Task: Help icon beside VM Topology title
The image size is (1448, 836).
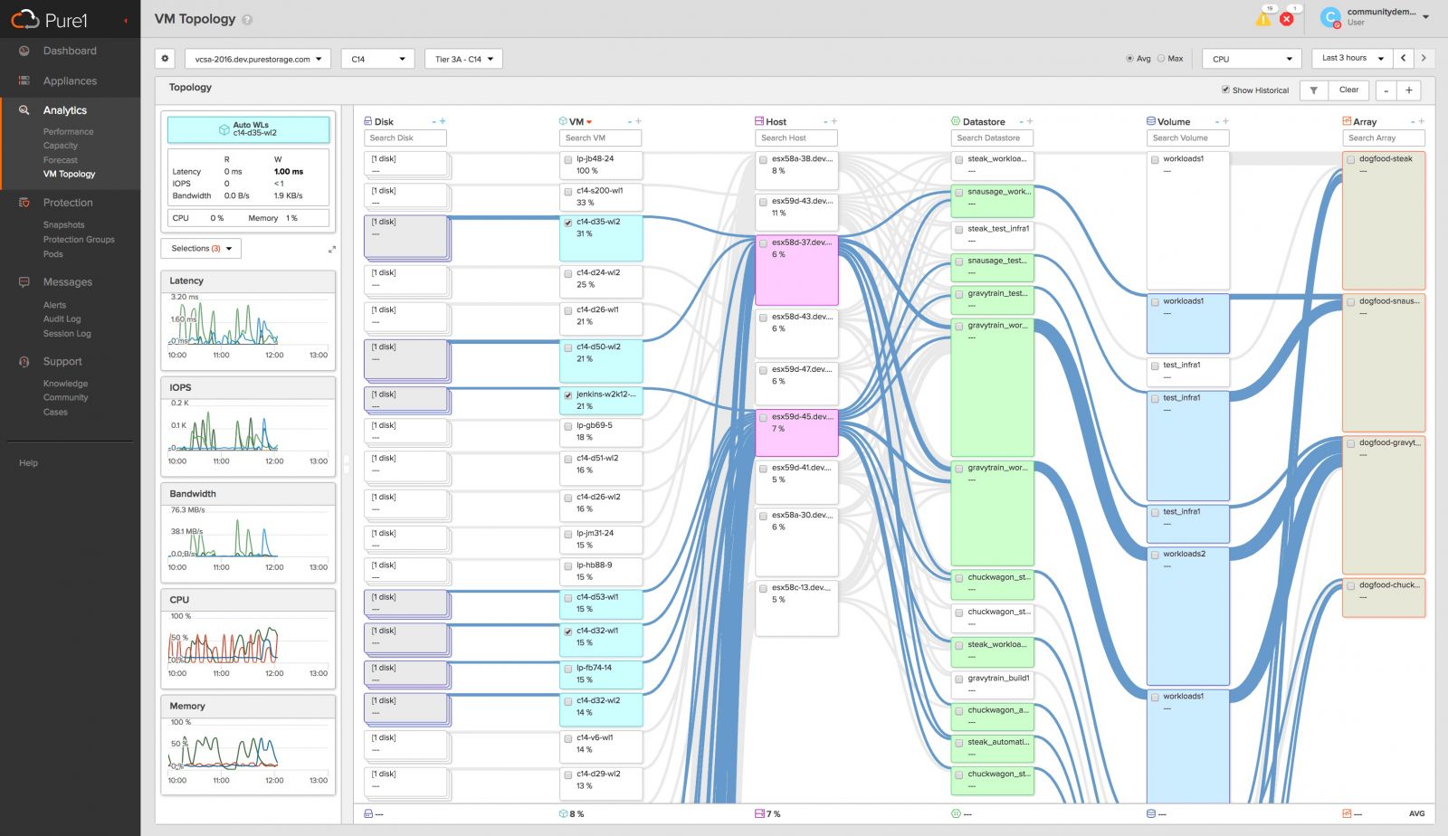Action: [x=247, y=20]
